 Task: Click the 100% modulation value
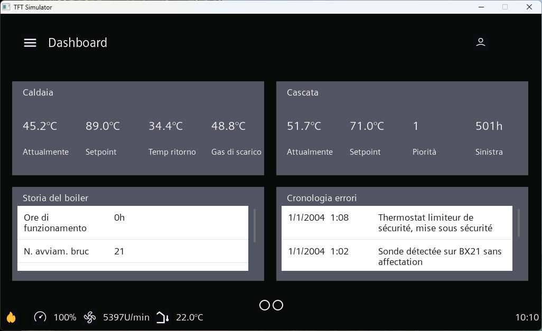(x=65, y=317)
